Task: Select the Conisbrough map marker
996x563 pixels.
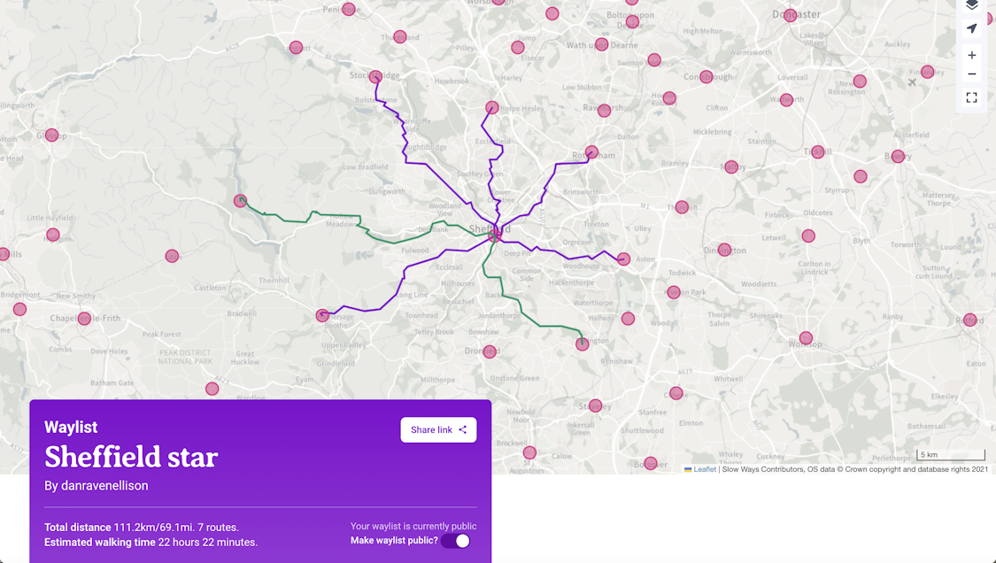Action: coord(706,77)
